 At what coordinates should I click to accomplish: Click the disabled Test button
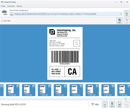(127, 104)
